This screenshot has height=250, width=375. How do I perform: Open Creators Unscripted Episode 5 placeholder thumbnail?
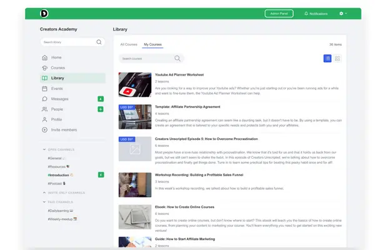[135, 149]
